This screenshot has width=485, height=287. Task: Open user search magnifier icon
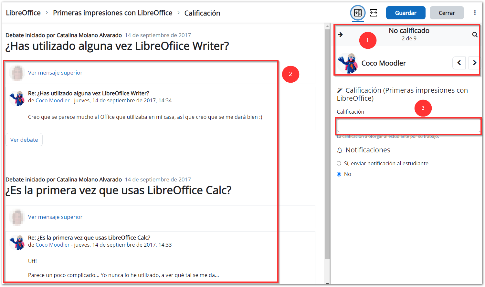click(x=475, y=35)
